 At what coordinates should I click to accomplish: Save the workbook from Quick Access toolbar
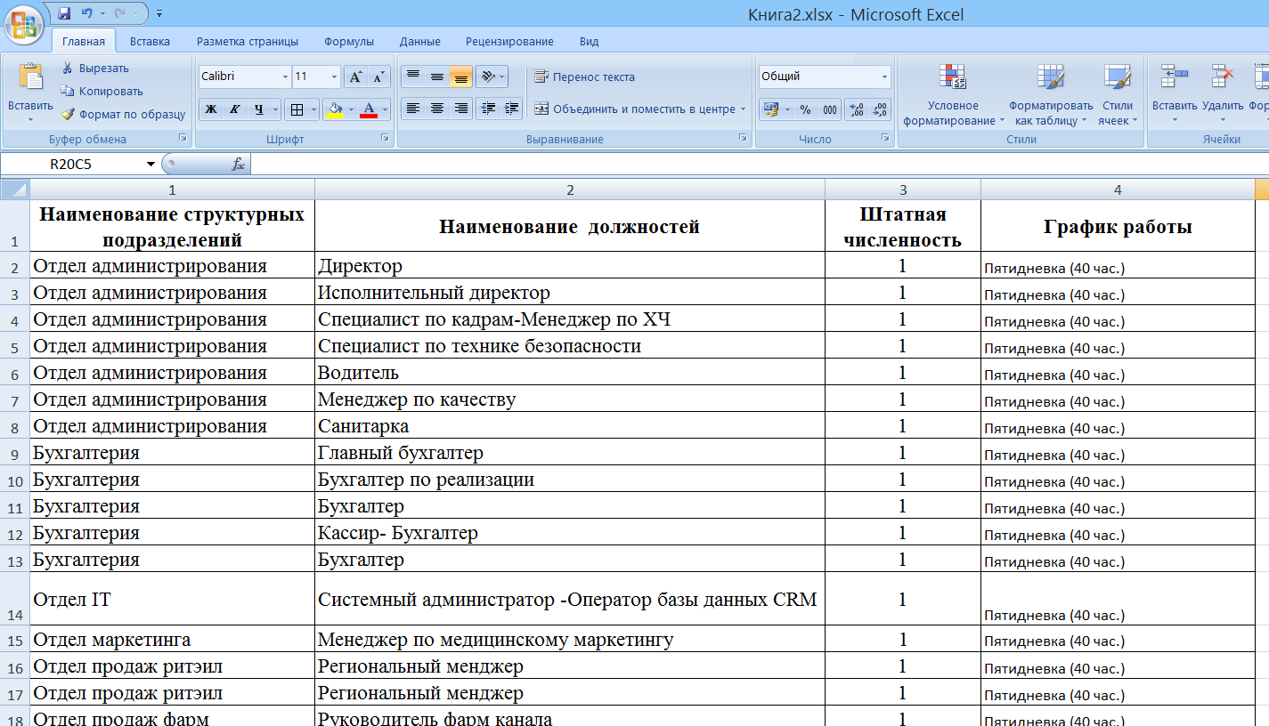(x=64, y=13)
